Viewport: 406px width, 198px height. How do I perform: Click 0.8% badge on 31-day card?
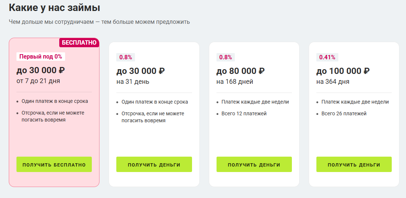point(125,57)
